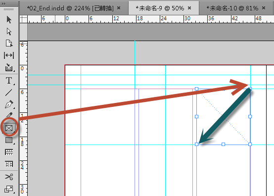Screen dimensions: 274x196
Task: Select the Scissors tool
Action: pyautogui.click(x=9, y=177)
